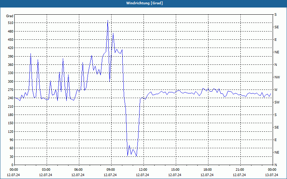Select the NW compass label on the right axis

[277, 77]
